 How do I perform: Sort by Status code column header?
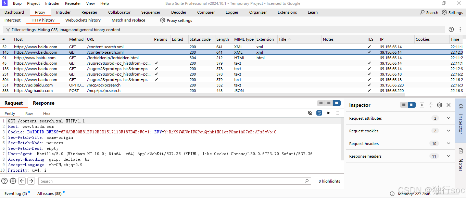(x=202, y=39)
